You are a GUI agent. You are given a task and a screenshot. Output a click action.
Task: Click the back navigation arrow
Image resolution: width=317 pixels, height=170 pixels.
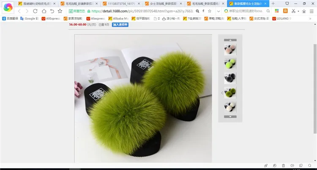pos(19,11)
